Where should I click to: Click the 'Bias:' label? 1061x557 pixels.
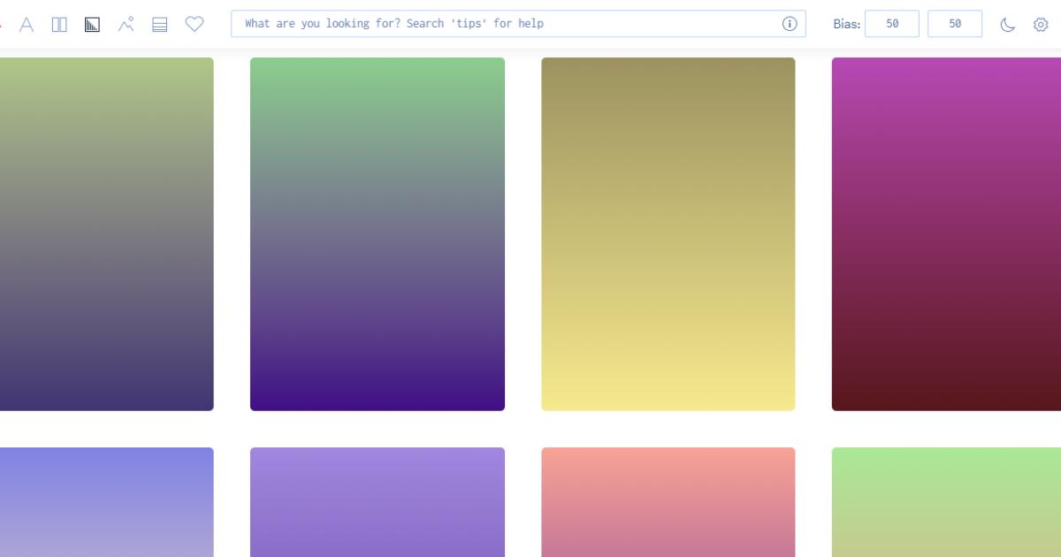(846, 25)
